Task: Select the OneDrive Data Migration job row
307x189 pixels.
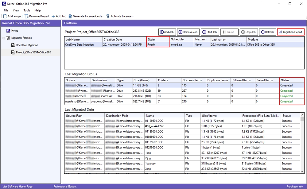Action: click(x=80, y=44)
